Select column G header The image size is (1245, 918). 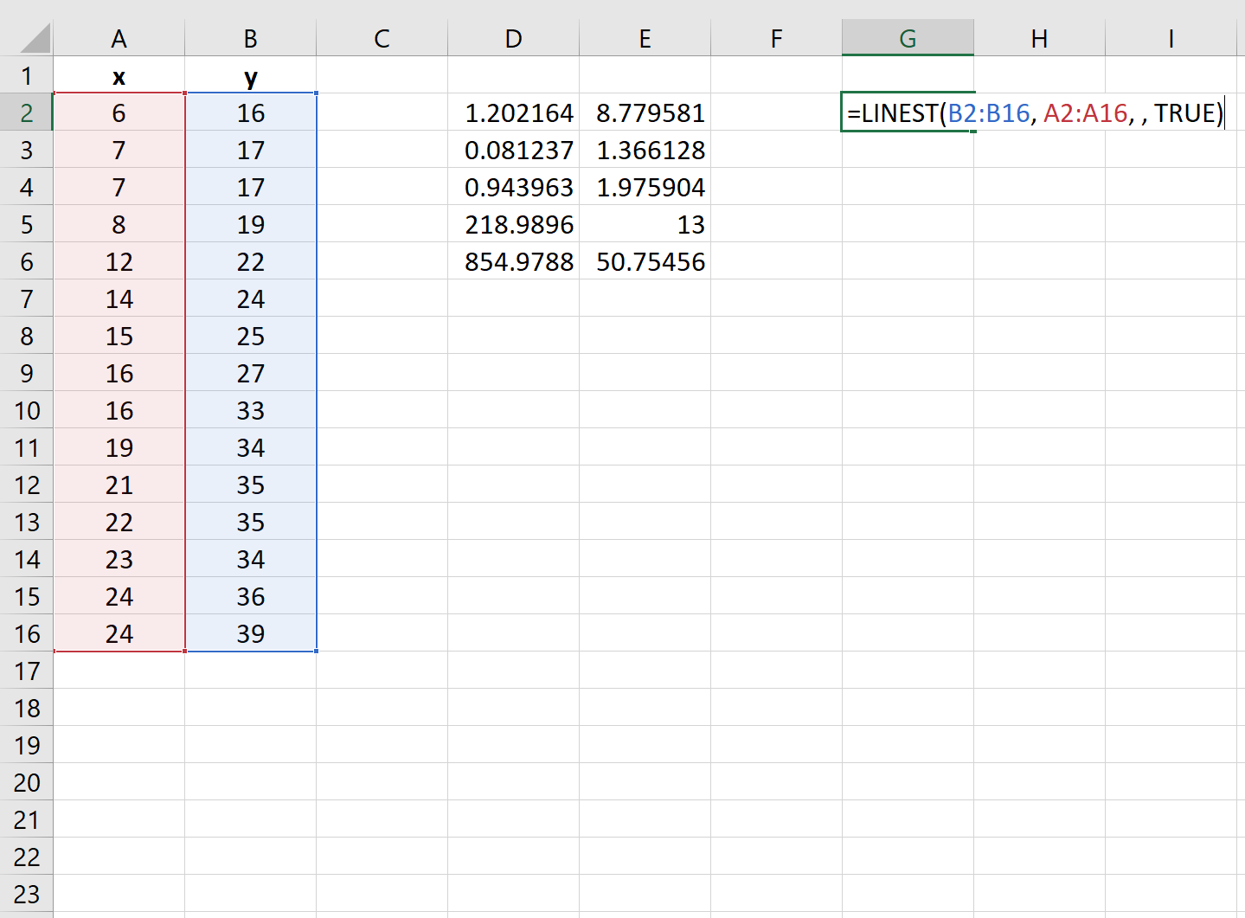tap(908, 38)
